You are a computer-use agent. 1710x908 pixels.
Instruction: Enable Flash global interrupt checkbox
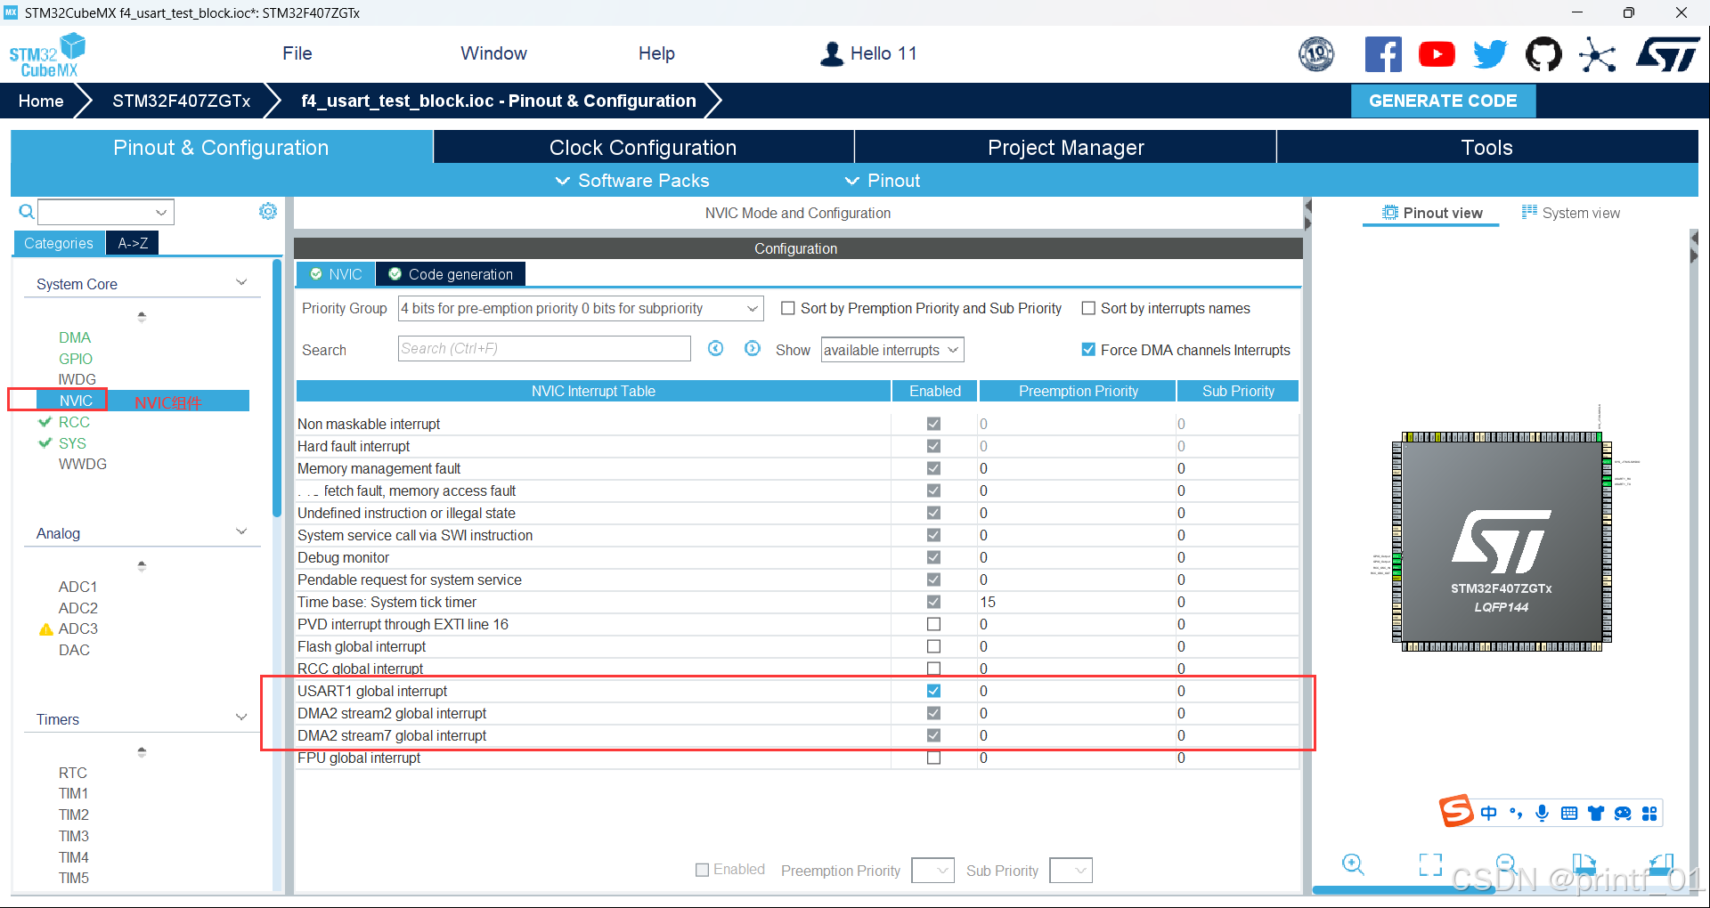coord(933,646)
